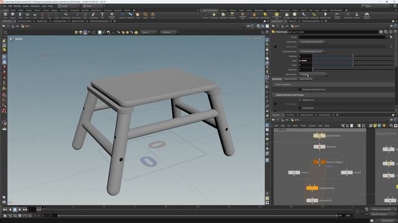Select the Font shelf tool
The image size is (398, 223).
pyautogui.click(x=102, y=15)
